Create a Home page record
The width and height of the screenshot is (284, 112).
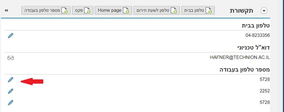[x=113, y=10]
